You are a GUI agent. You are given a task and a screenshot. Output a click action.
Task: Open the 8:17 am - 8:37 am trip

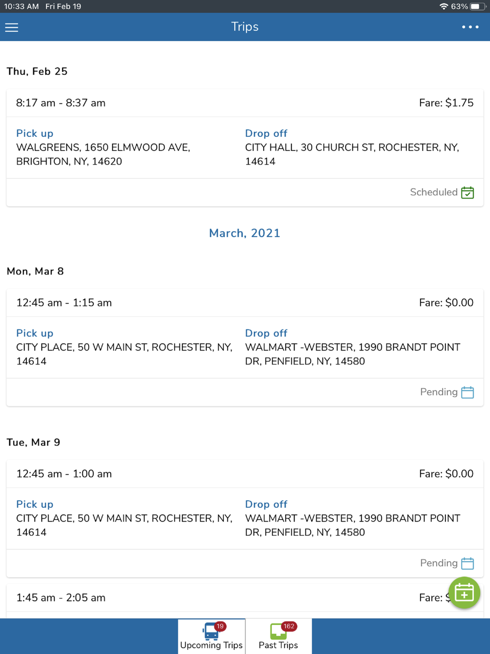[245, 148]
